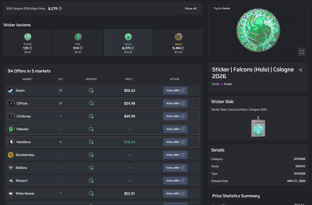Click the UPDATED column header

point(91,79)
